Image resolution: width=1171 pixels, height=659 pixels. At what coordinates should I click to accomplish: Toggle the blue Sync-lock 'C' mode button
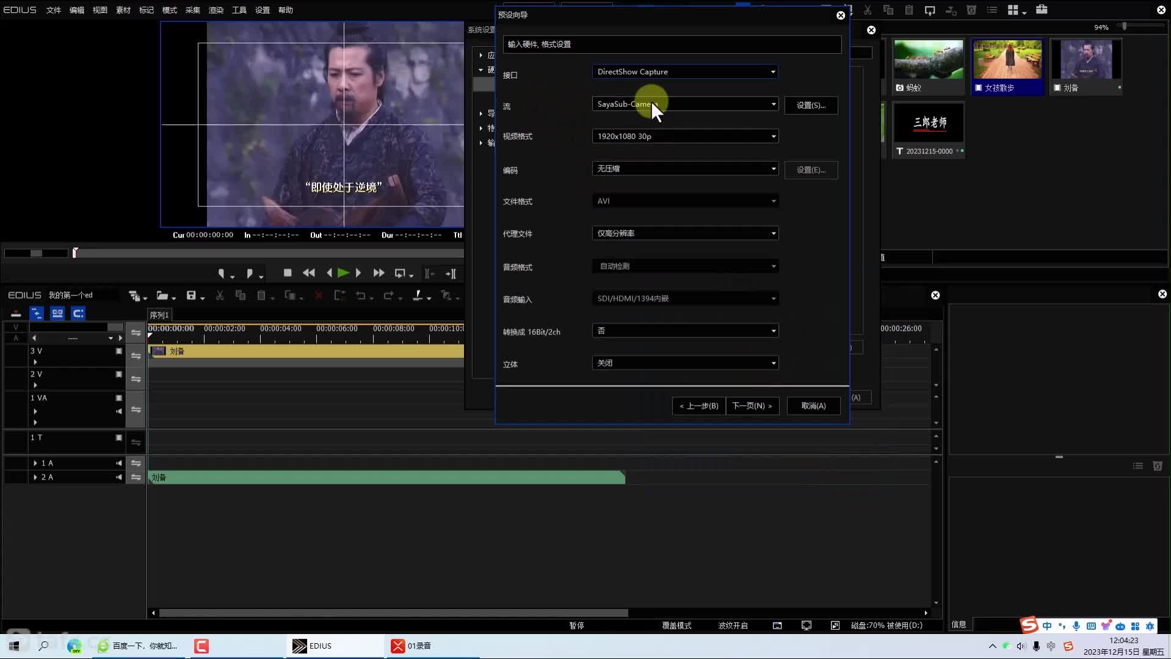point(78,314)
